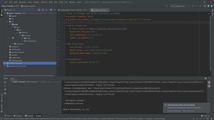214x120 pixels.
Task: Open the Terminal tool window tab
Action: (x=29, y=116)
